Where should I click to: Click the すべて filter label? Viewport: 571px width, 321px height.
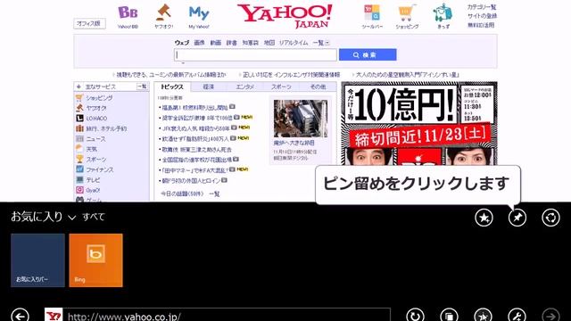coord(94,217)
